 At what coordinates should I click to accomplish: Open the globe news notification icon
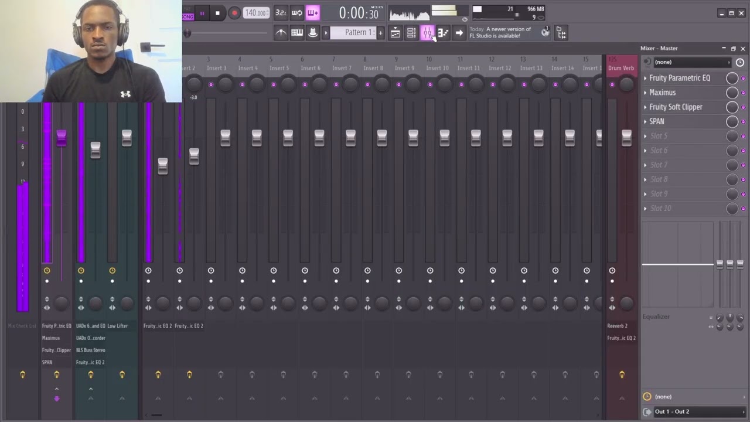(546, 32)
